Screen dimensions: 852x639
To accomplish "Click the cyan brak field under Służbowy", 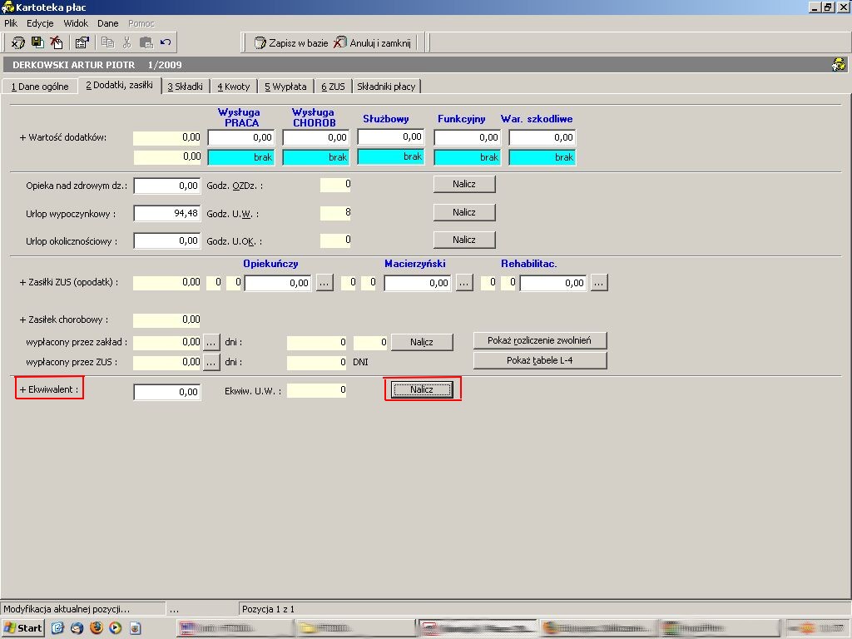I will point(391,156).
